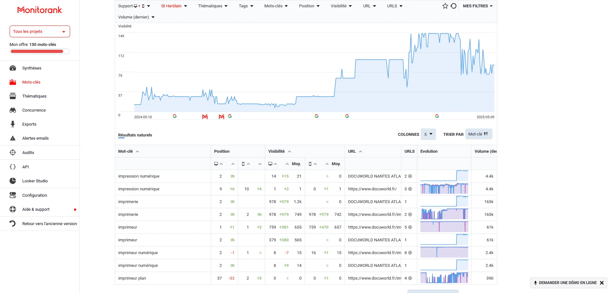Click DOCUWORLD NANTES ATLA in first imprimerie row
The width and height of the screenshot is (612, 293).
374,201
